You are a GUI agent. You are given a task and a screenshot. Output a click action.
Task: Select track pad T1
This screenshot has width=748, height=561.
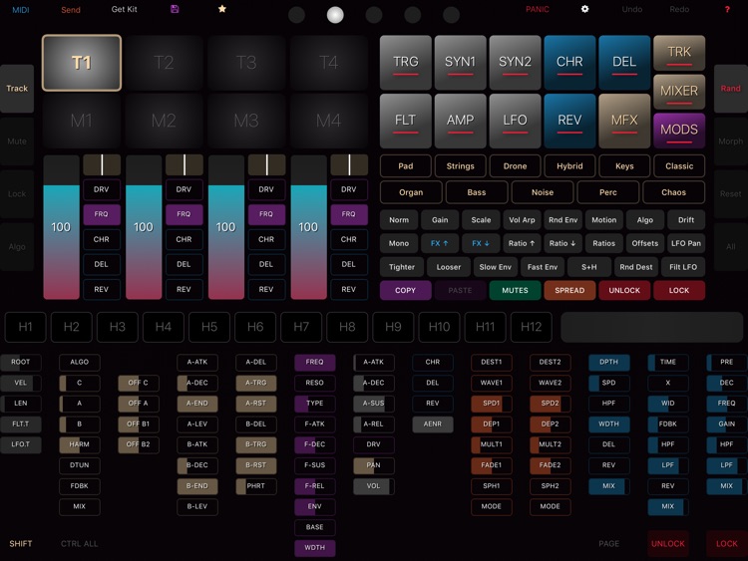click(x=82, y=63)
